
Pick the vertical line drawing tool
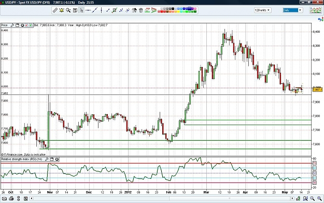pyautogui.click(x=101, y=10)
